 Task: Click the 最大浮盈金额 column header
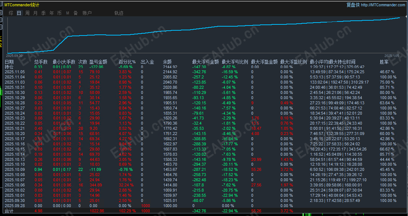264,62
